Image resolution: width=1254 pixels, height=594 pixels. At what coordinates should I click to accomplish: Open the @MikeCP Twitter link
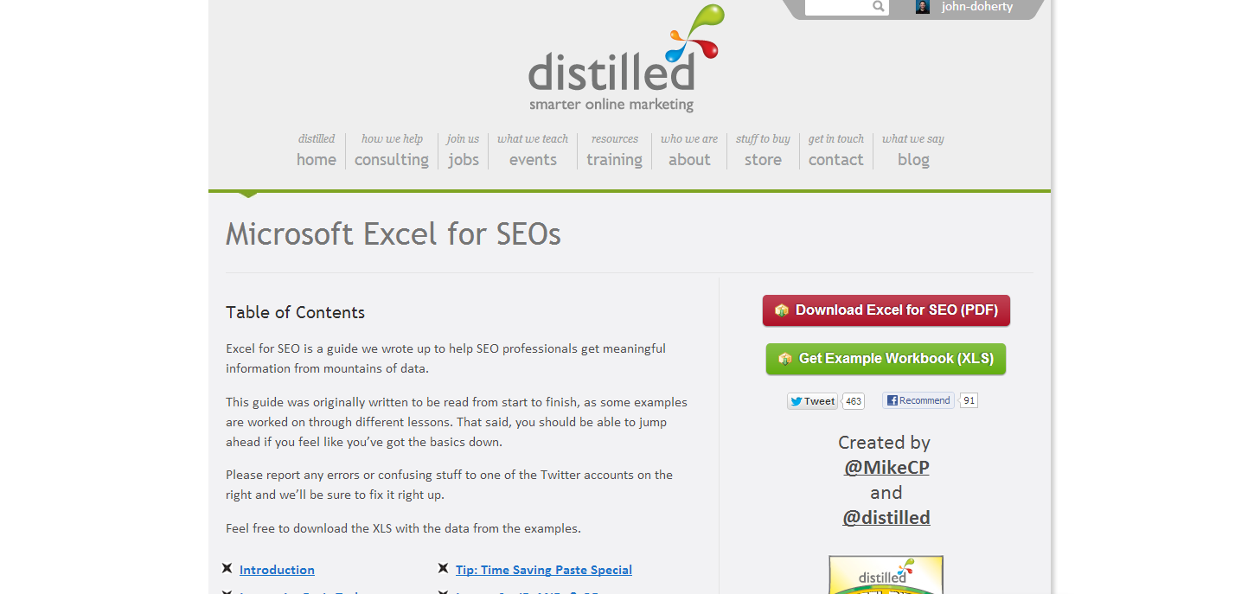point(886,468)
